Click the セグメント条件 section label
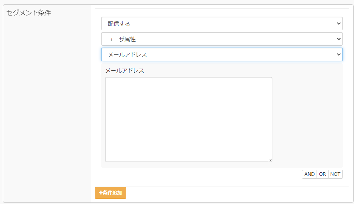 click(29, 13)
